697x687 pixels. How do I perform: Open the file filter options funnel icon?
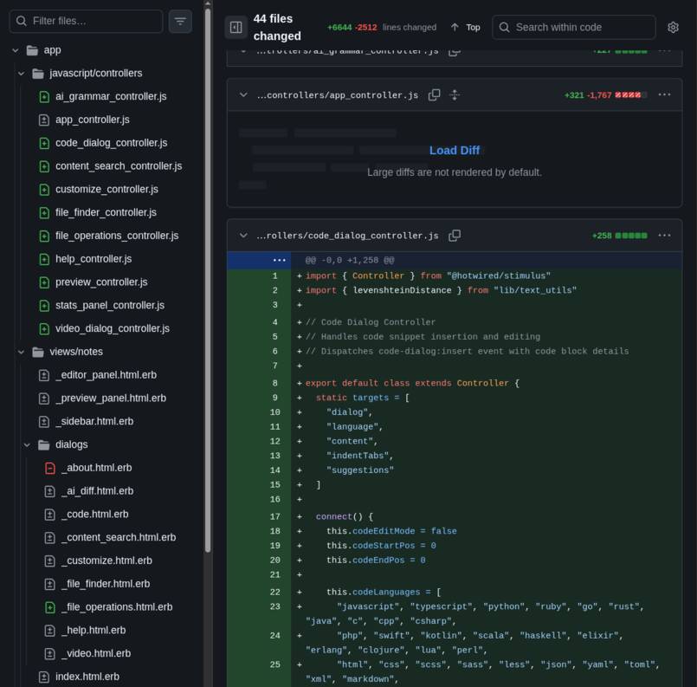point(179,21)
